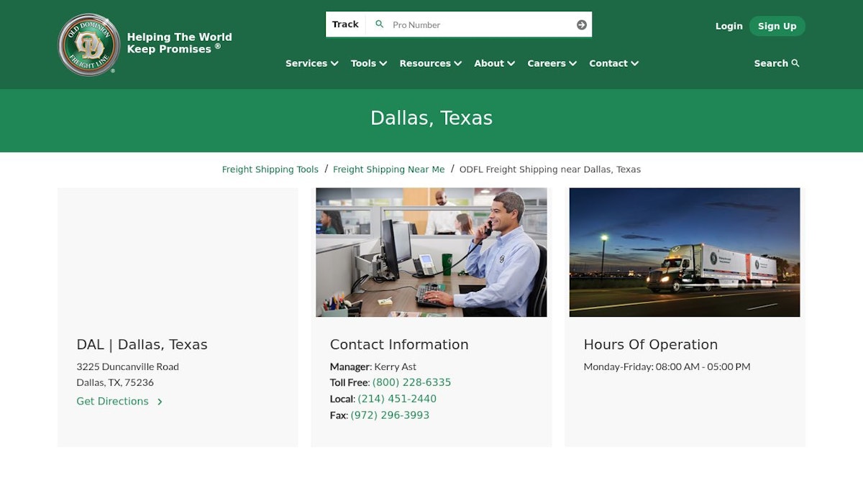
Task: Click the Search magnifier icon in header
Action: coord(795,63)
